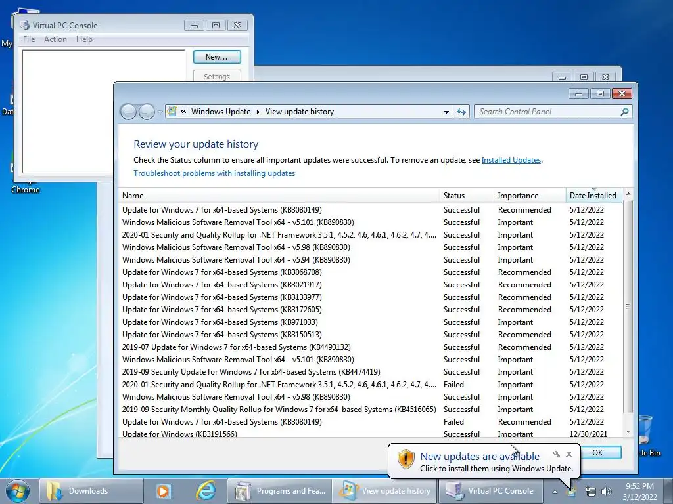Viewport: 673px width, 504px height.
Task: Expand the breadcrumb double-chevron in address bar
Action: pyautogui.click(x=183, y=112)
